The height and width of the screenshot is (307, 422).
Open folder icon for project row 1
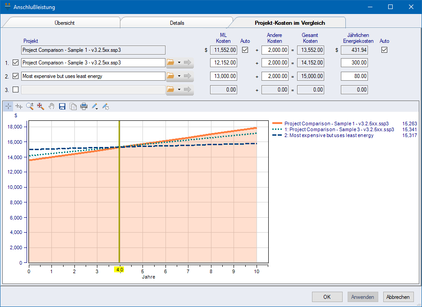click(x=171, y=63)
